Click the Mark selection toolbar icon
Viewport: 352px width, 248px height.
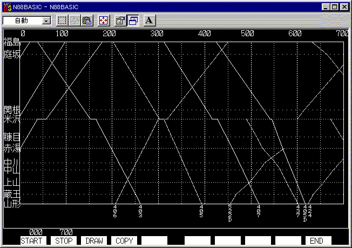pyautogui.click(x=62, y=21)
